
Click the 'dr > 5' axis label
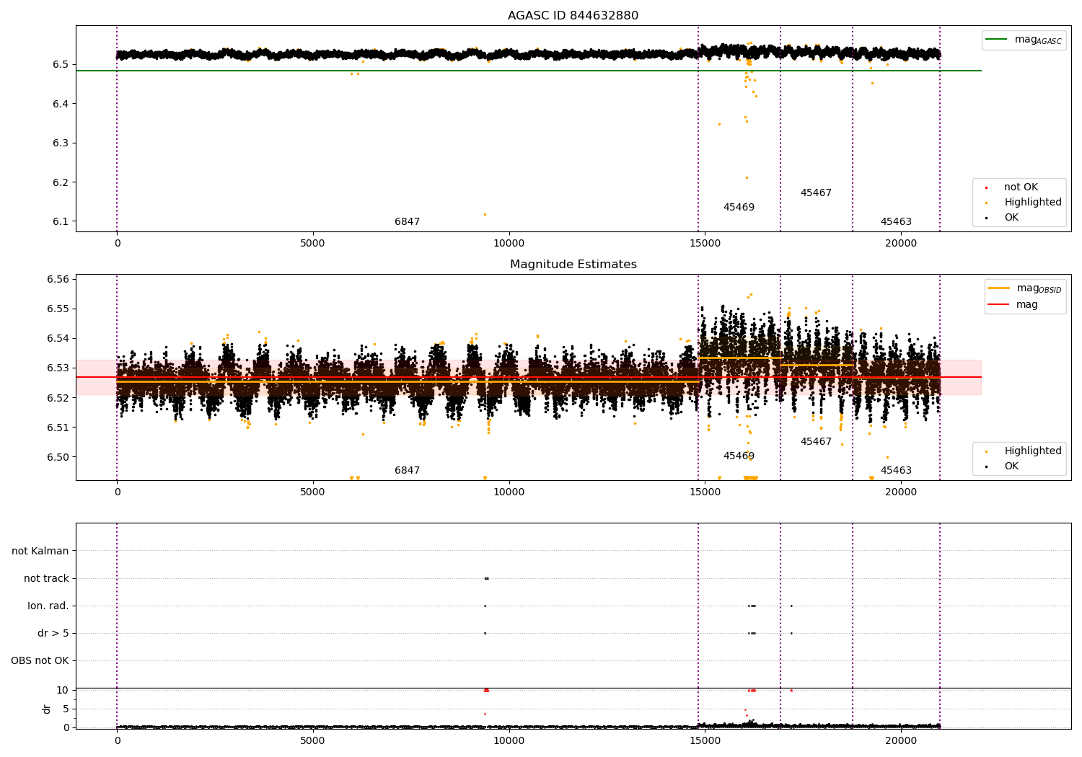point(53,633)
